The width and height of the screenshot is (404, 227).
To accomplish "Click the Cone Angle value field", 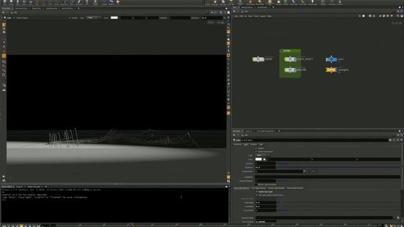I will point(266,202).
